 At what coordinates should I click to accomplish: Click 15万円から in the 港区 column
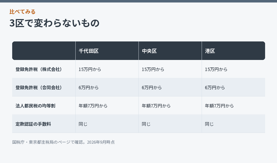point(216,69)
